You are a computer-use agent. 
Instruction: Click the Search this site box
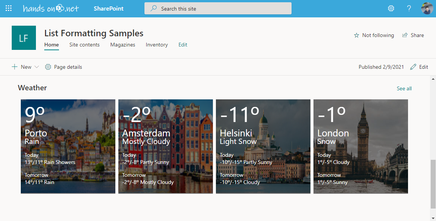218,8
